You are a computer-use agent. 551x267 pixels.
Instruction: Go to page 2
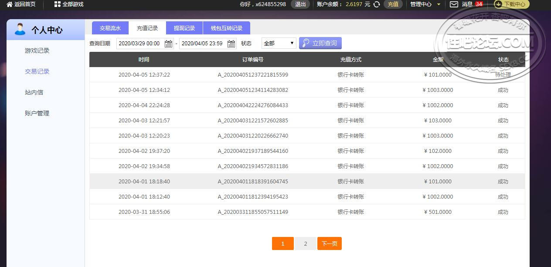click(305, 243)
